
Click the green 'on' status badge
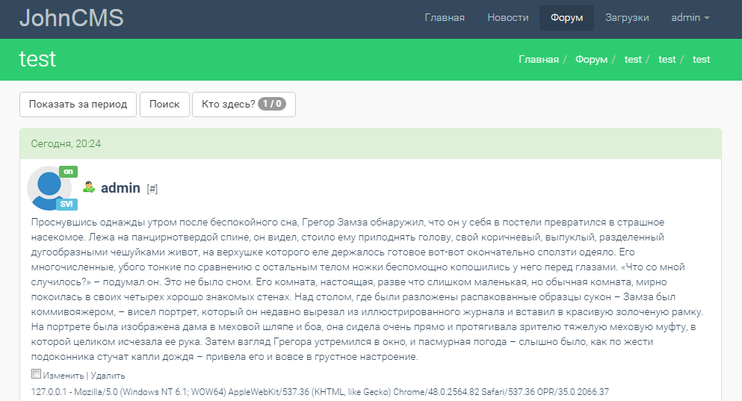point(68,172)
